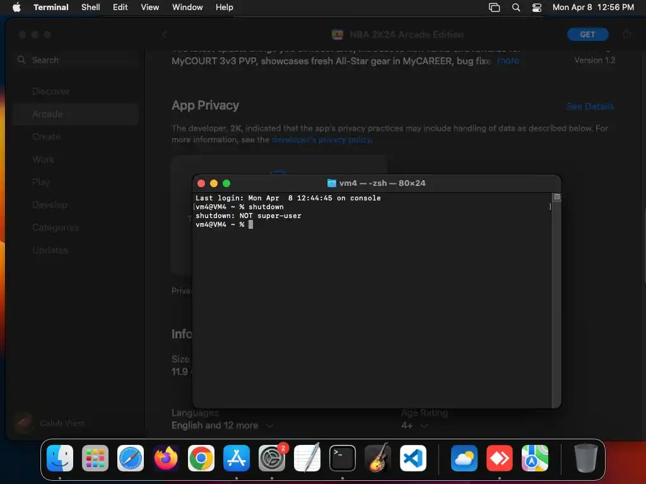Open Safari from the Dock
This screenshot has width=646, height=484.
pos(131,458)
